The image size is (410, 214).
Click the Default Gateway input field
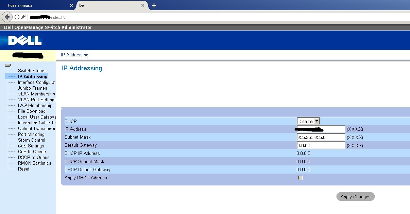coord(321,145)
